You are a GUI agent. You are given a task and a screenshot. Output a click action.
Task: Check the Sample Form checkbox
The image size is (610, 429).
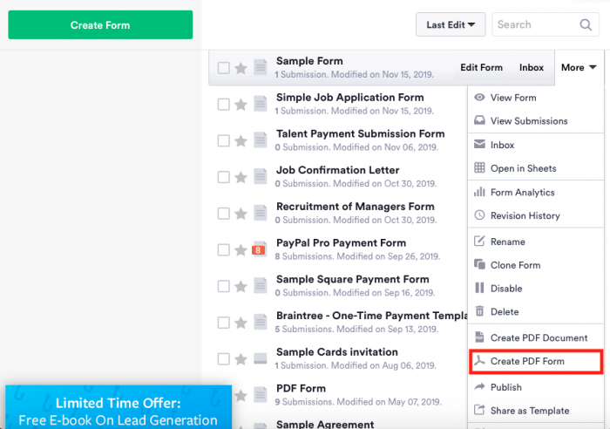[224, 68]
